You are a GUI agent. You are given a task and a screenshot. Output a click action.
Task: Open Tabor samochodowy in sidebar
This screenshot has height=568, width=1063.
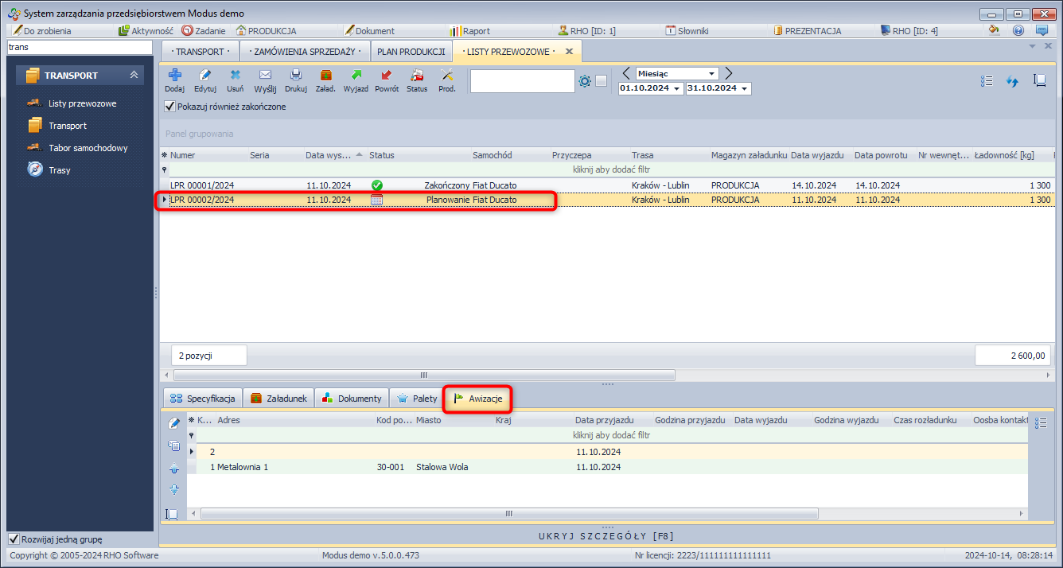[88, 148]
